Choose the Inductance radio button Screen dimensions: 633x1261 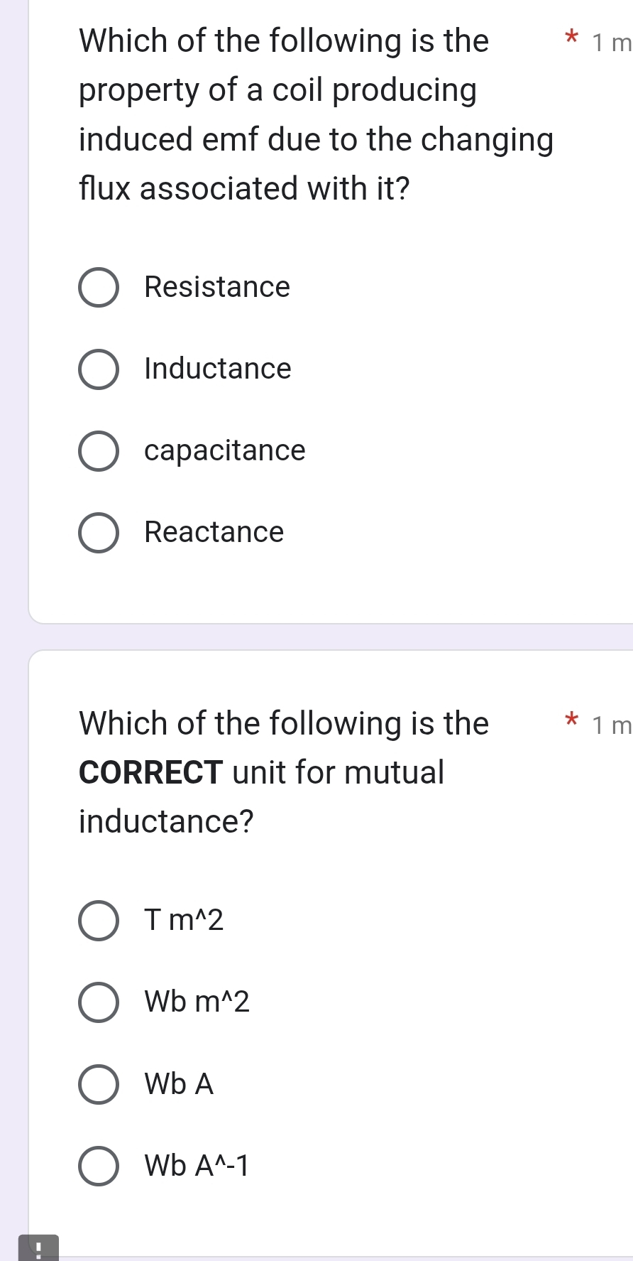99,369
